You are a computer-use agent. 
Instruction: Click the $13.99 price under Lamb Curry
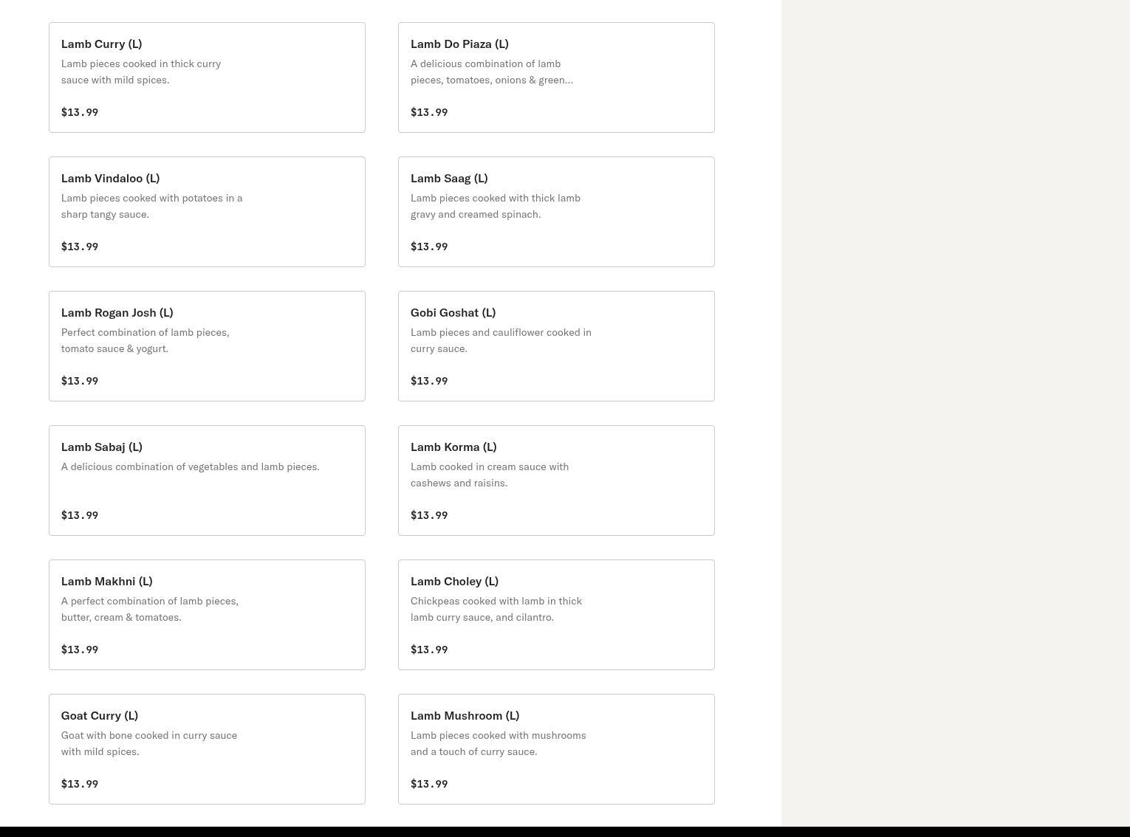[80, 112]
